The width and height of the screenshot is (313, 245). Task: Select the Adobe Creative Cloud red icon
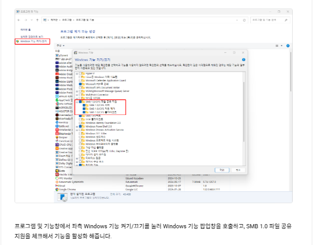point(57,74)
